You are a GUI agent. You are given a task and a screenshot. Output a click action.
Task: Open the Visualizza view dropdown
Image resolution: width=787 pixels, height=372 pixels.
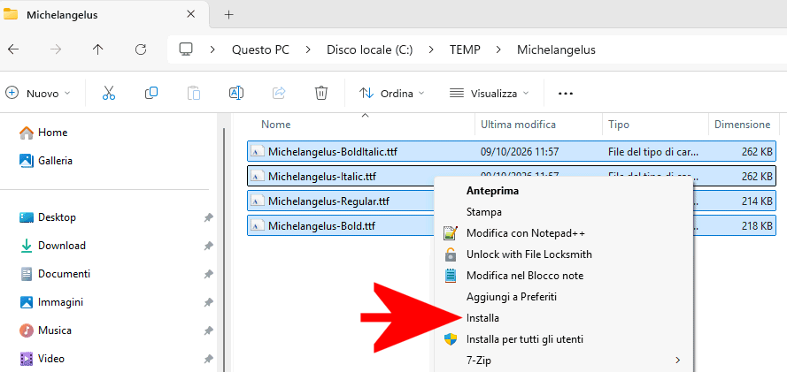(490, 93)
